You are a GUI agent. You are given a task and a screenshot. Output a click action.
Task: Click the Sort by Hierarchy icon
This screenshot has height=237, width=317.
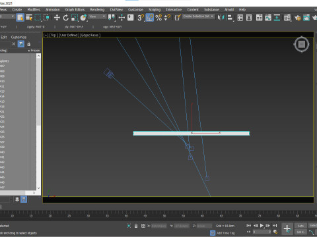(24, 199)
